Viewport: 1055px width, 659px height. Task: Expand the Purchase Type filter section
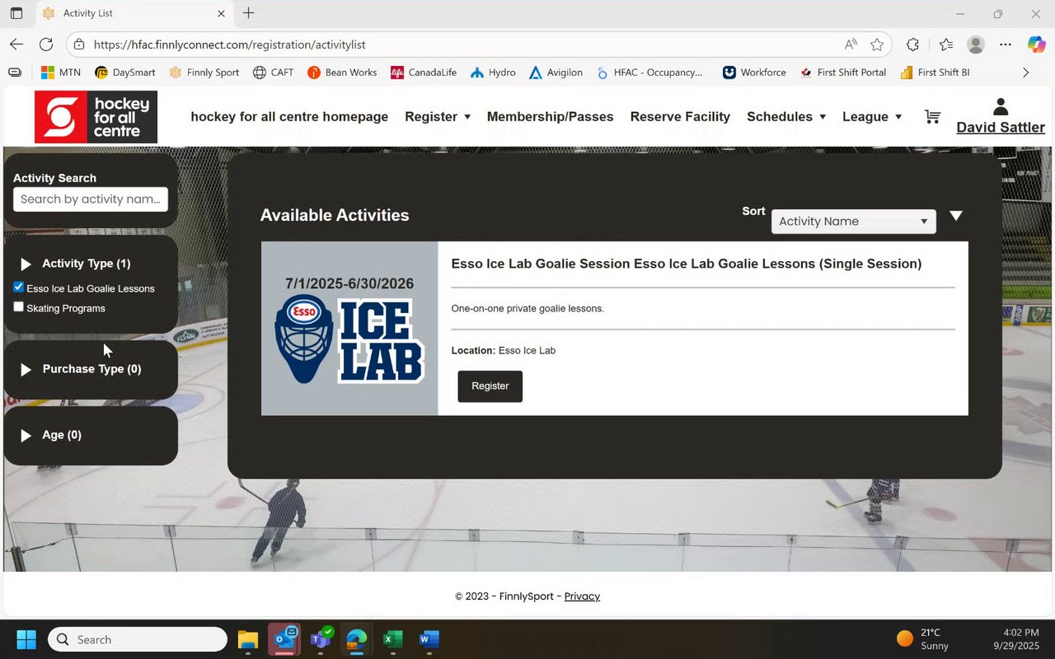point(26,369)
